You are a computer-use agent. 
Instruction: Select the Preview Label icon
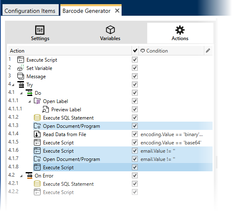[45, 109]
